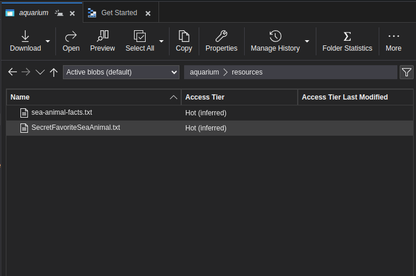Click the Select All icon

click(x=140, y=37)
